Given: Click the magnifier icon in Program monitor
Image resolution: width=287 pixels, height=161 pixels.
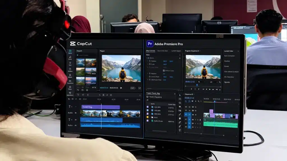Looking at the screenshot, I should [220, 82].
